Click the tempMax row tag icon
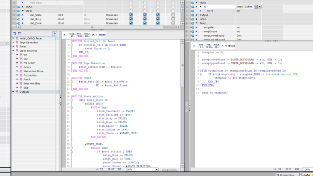313x176 pixels. tap(193, 27)
